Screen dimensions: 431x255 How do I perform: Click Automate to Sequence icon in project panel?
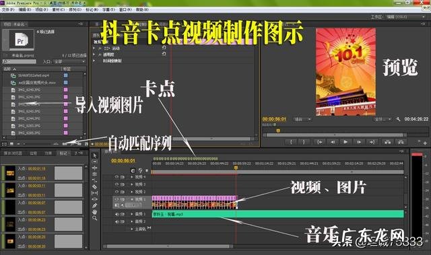pyautogui.click(x=65, y=143)
